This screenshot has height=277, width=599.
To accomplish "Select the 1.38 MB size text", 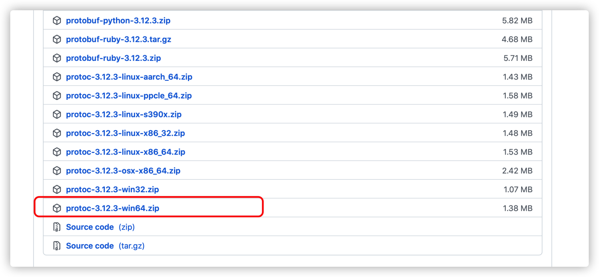I will coord(517,208).
